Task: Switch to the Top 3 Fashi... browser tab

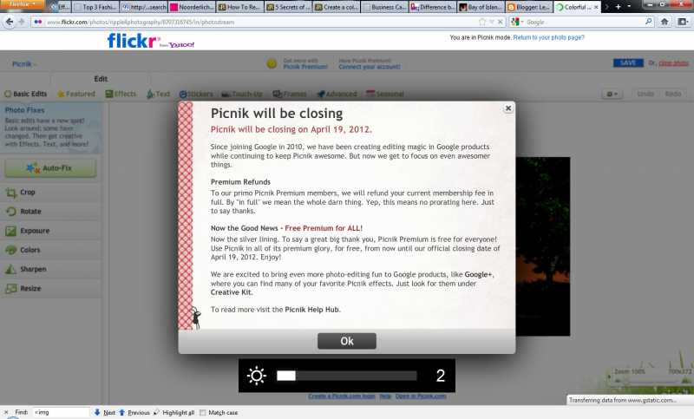Action: pos(96,7)
